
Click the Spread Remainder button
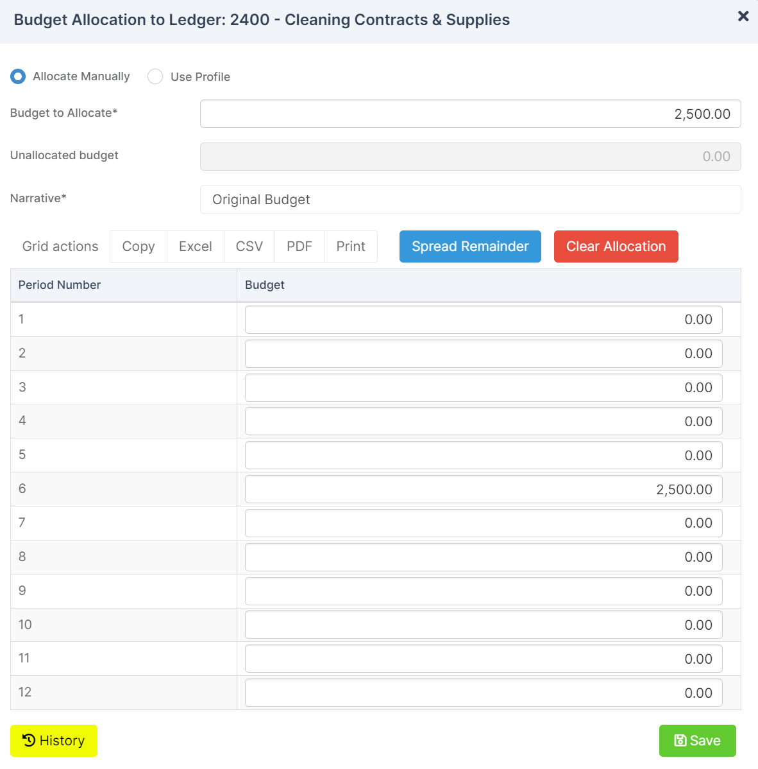469,246
